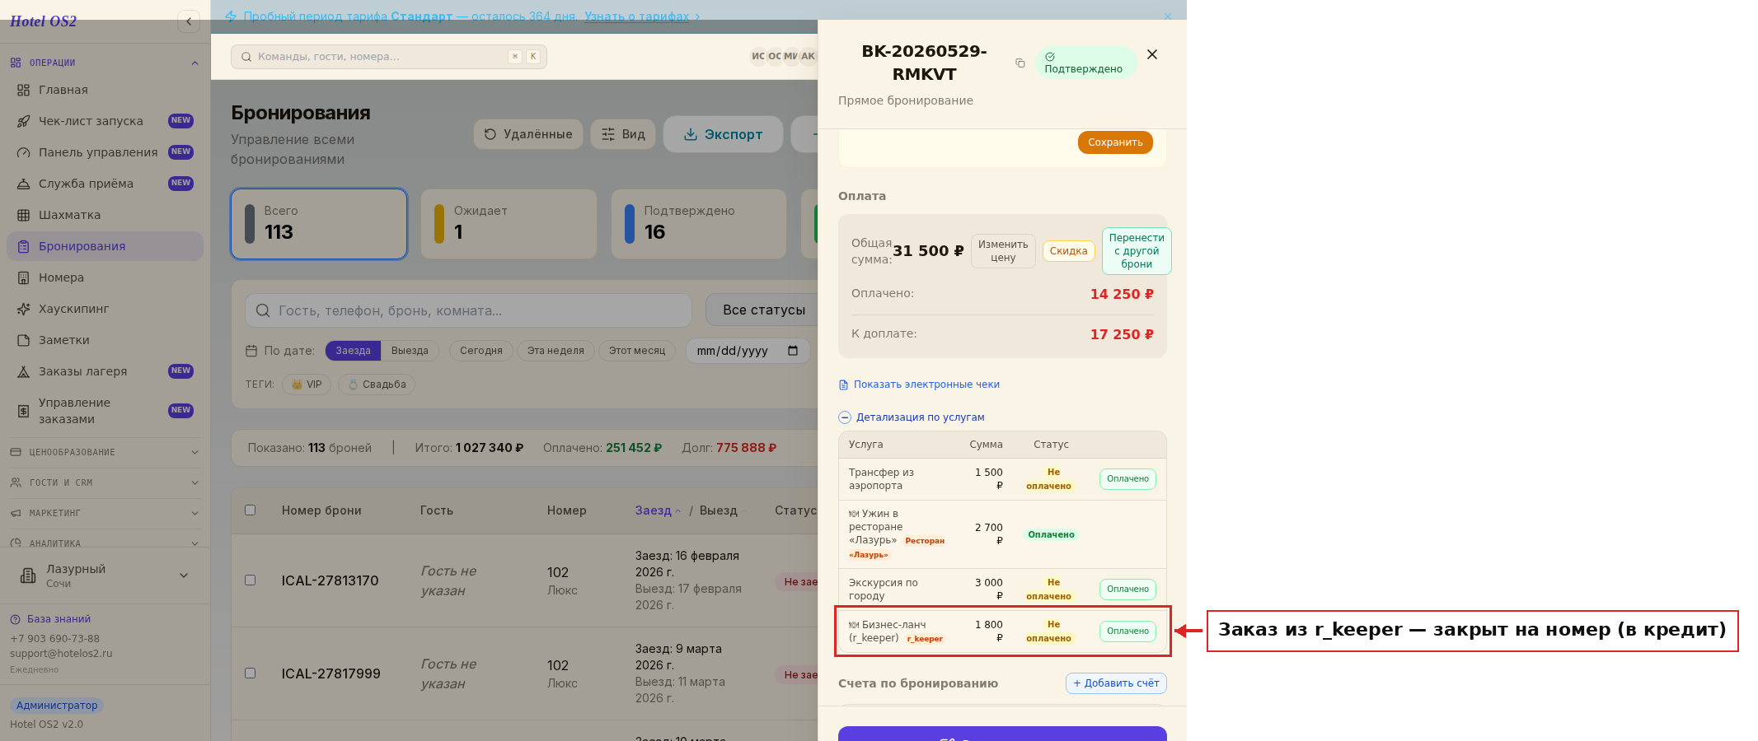Click Добавить счёт button
Screen dimensions: 1758x741
(x=1116, y=683)
